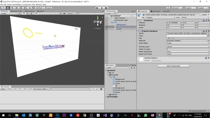Open the Layer dropdown in Inspector

coord(195,17)
